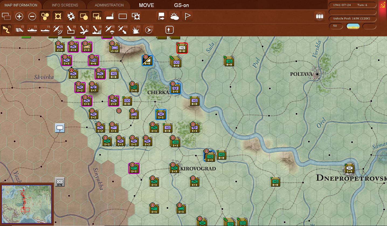Toggle the rectangle-with-bars map overlay
The image size is (387, 226).
97,16
